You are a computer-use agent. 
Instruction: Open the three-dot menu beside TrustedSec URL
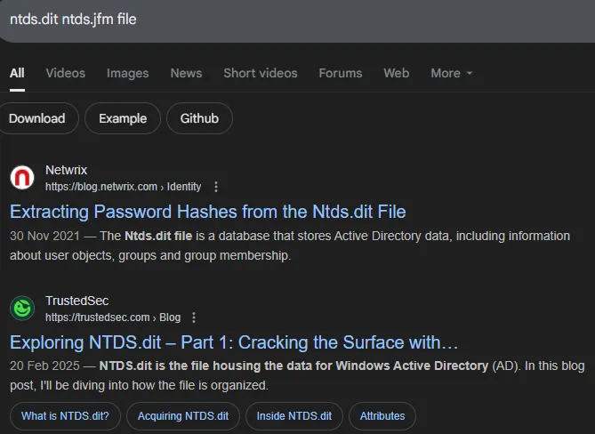coord(194,317)
